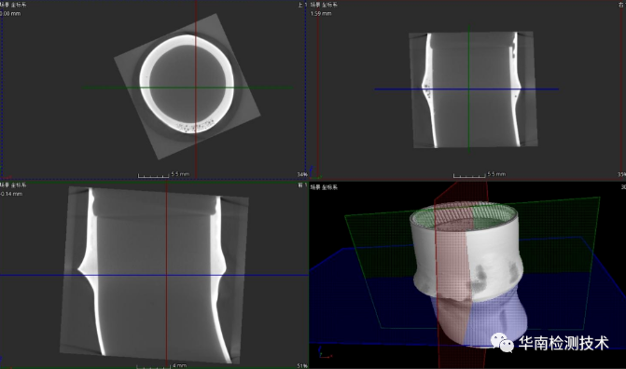Click the 4 mm scale bar in front view

tap(161, 366)
